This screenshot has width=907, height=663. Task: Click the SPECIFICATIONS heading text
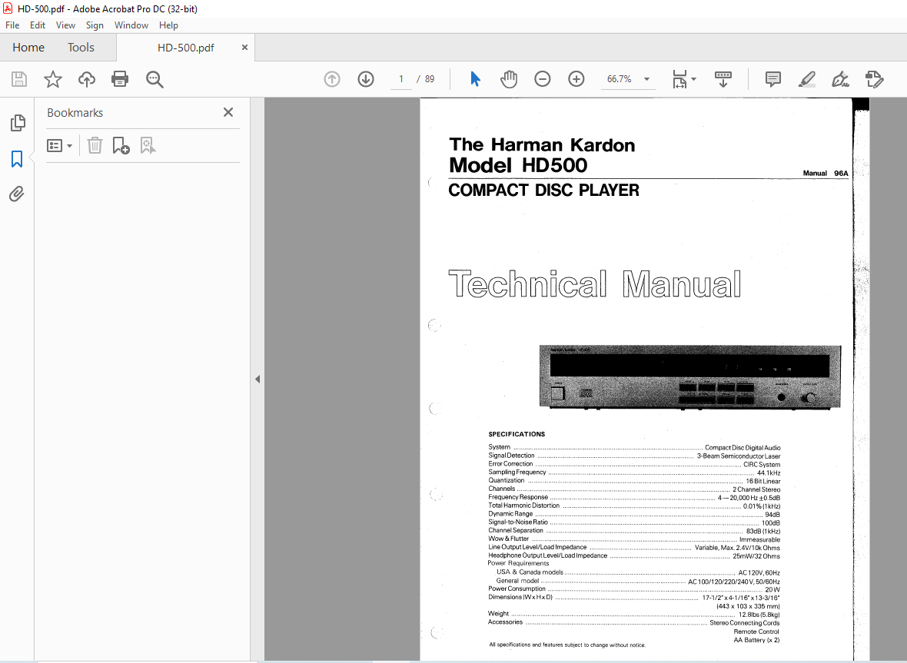[x=517, y=434]
